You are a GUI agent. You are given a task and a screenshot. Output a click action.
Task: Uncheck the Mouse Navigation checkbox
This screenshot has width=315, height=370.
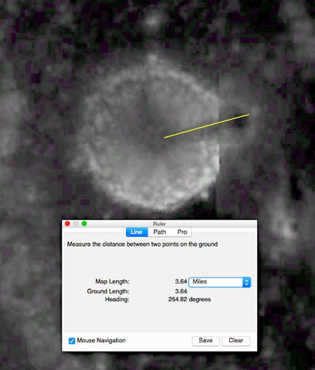click(x=72, y=341)
